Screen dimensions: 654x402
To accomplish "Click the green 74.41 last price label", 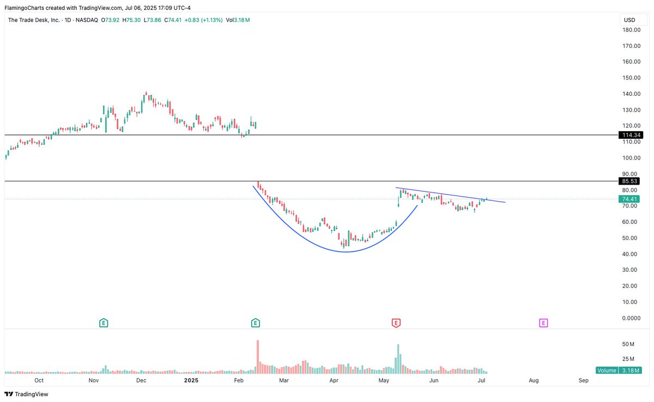I will point(630,199).
